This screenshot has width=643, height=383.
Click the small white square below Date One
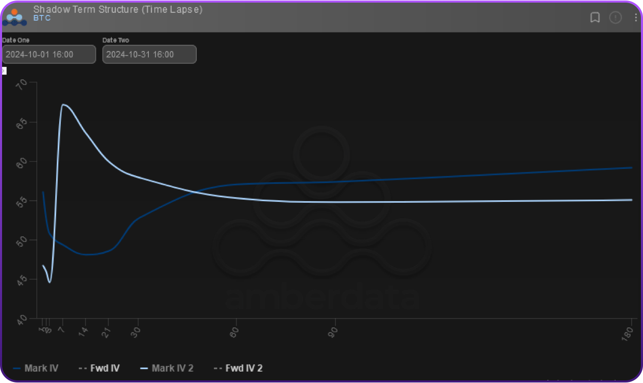[4, 71]
